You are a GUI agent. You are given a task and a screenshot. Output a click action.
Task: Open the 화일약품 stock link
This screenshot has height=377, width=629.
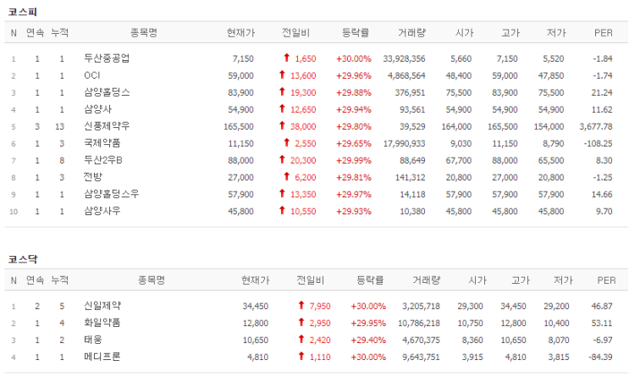pyautogui.click(x=102, y=323)
